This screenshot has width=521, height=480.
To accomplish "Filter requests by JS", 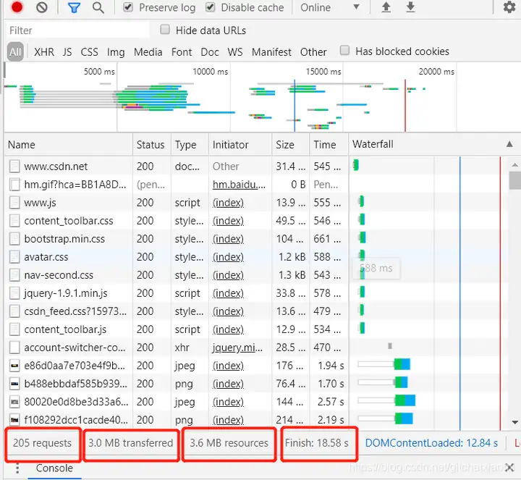I will point(67,52).
